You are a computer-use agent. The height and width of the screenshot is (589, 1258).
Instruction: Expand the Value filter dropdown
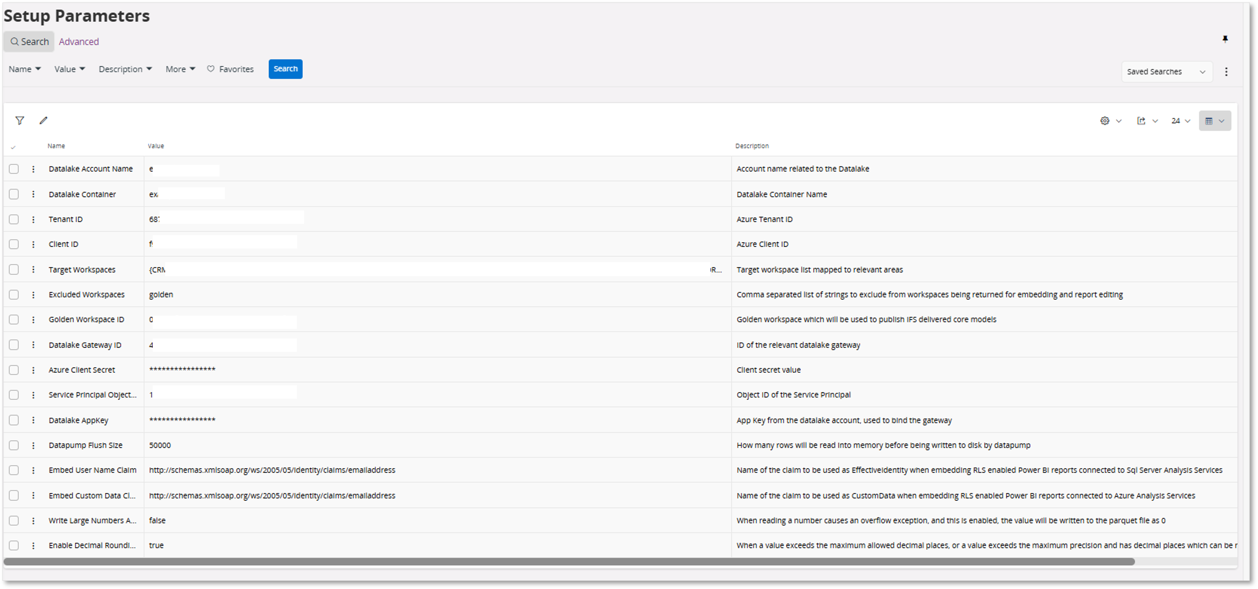coord(69,69)
